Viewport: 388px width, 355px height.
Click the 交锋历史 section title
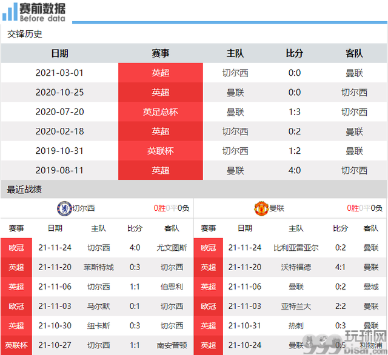24,34
